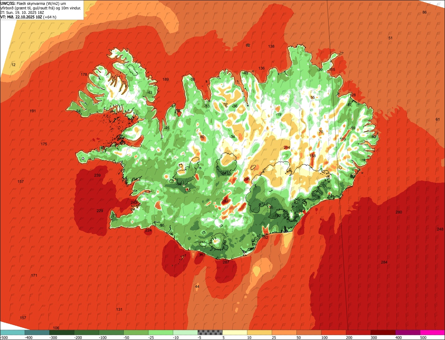The width and height of the screenshot is (445, 340).
Task: Click the pale green -10 to -5 legend swatch
Action: [185, 332]
